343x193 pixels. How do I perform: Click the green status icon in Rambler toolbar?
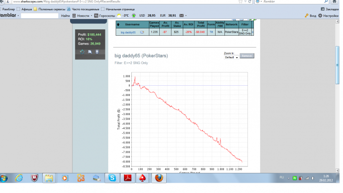[x=134, y=16]
